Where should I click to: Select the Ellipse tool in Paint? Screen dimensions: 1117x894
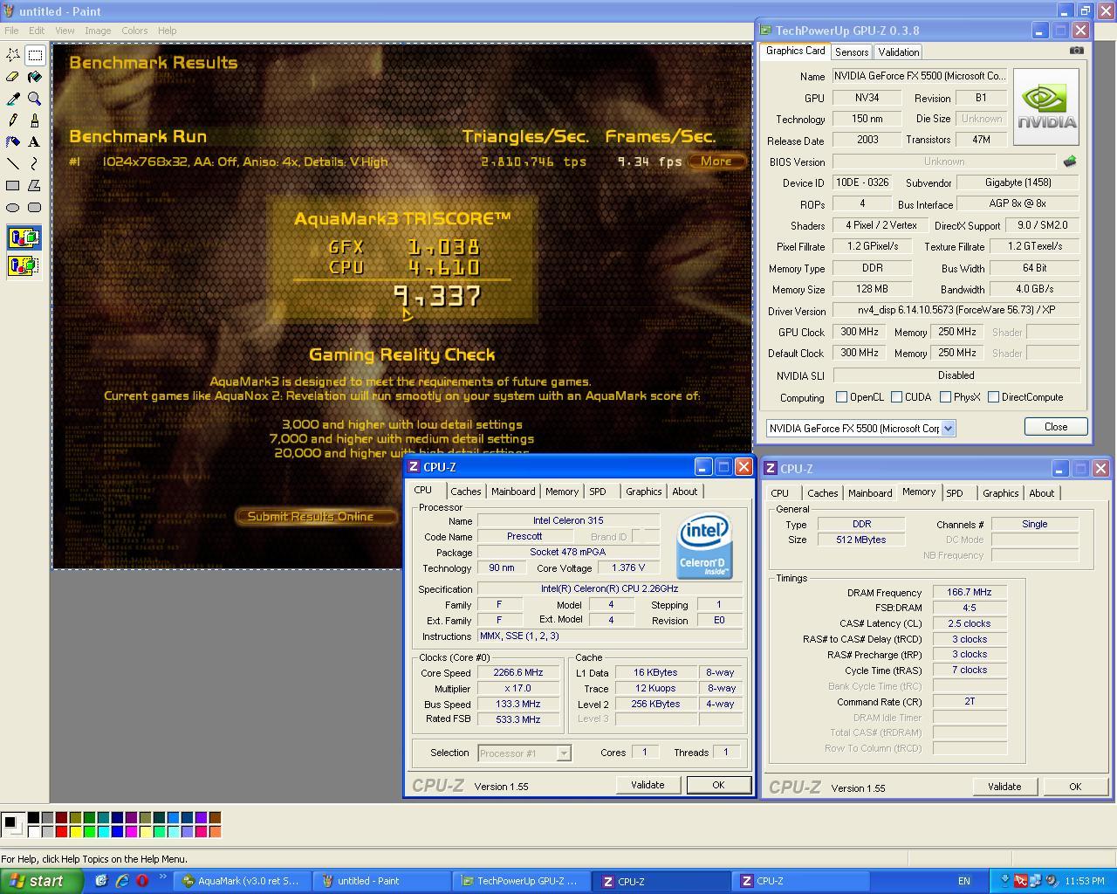(13, 207)
